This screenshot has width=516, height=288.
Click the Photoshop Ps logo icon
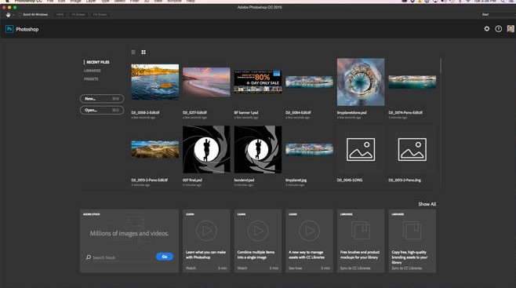9,29
